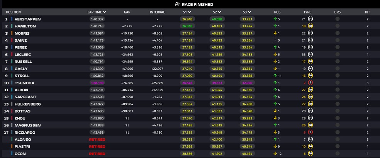Click Stroll's green team color bar
Image resolution: width=380 pixels, height=158 pixels.
pos(12,76)
